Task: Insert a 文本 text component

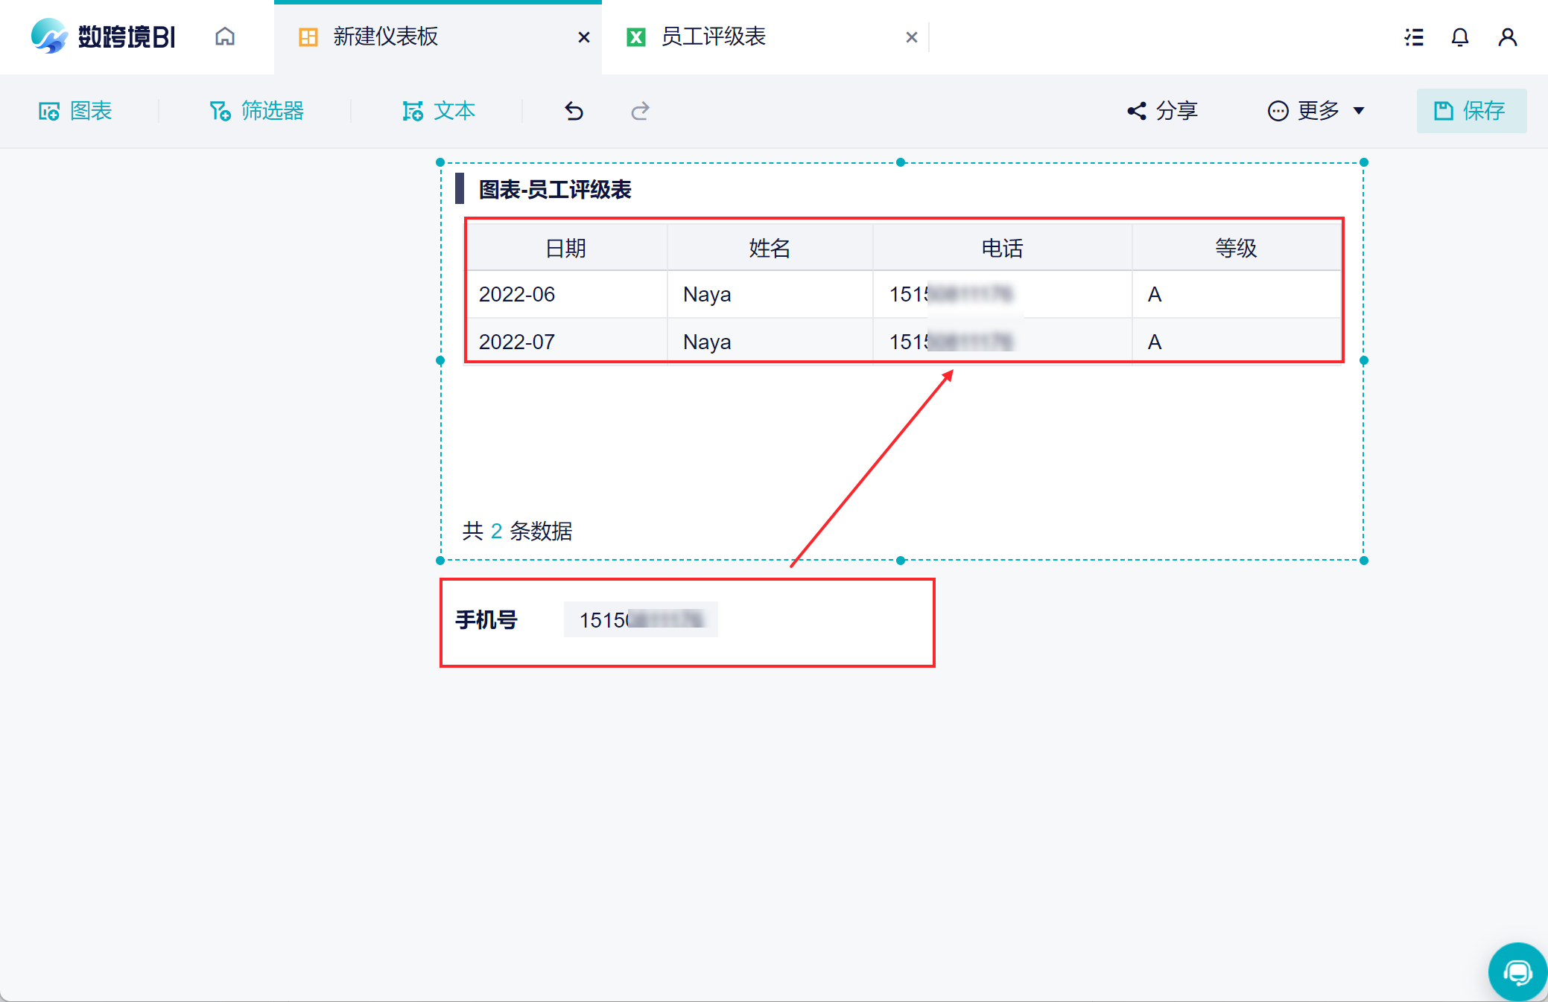Action: [x=439, y=111]
